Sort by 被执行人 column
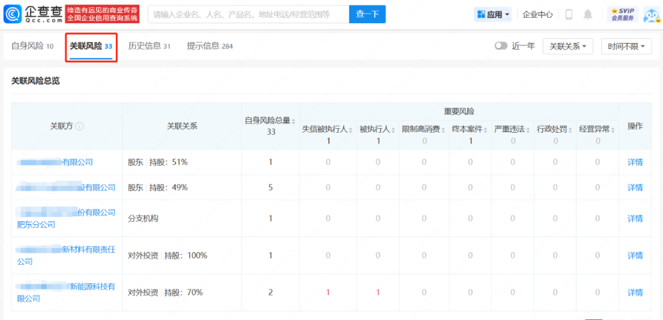This screenshot has width=663, height=320. pyautogui.click(x=394, y=130)
